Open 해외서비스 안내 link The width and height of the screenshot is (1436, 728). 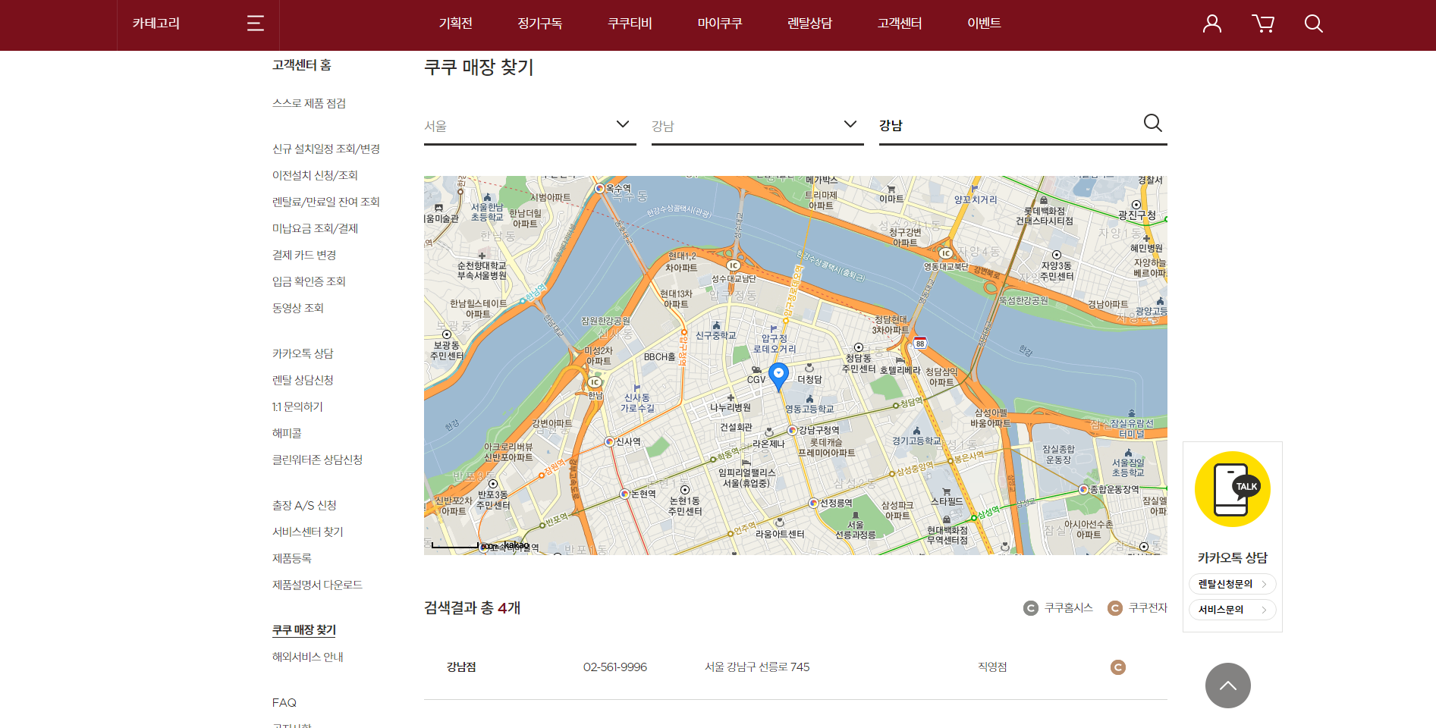point(308,657)
